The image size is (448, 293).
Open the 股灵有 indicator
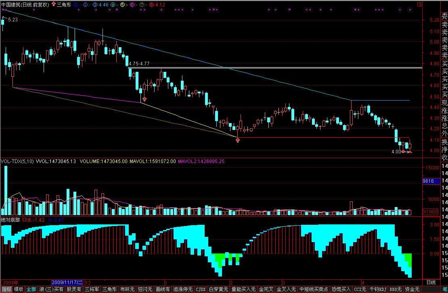(74, 290)
